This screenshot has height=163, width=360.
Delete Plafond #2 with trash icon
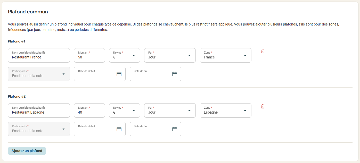[263, 106]
